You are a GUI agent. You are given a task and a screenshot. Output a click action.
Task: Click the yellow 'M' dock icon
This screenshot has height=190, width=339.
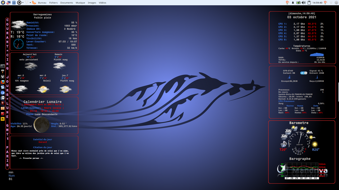point(3,119)
